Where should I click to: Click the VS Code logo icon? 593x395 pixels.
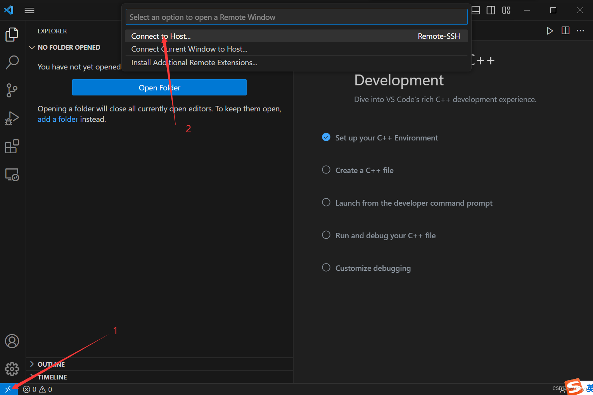pos(9,10)
